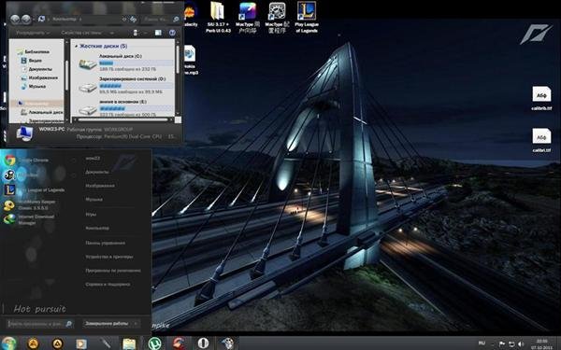Open Computer from Start menu right column
Screen dimensions: 561x350
pyautogui.click(x=97, y=228)
